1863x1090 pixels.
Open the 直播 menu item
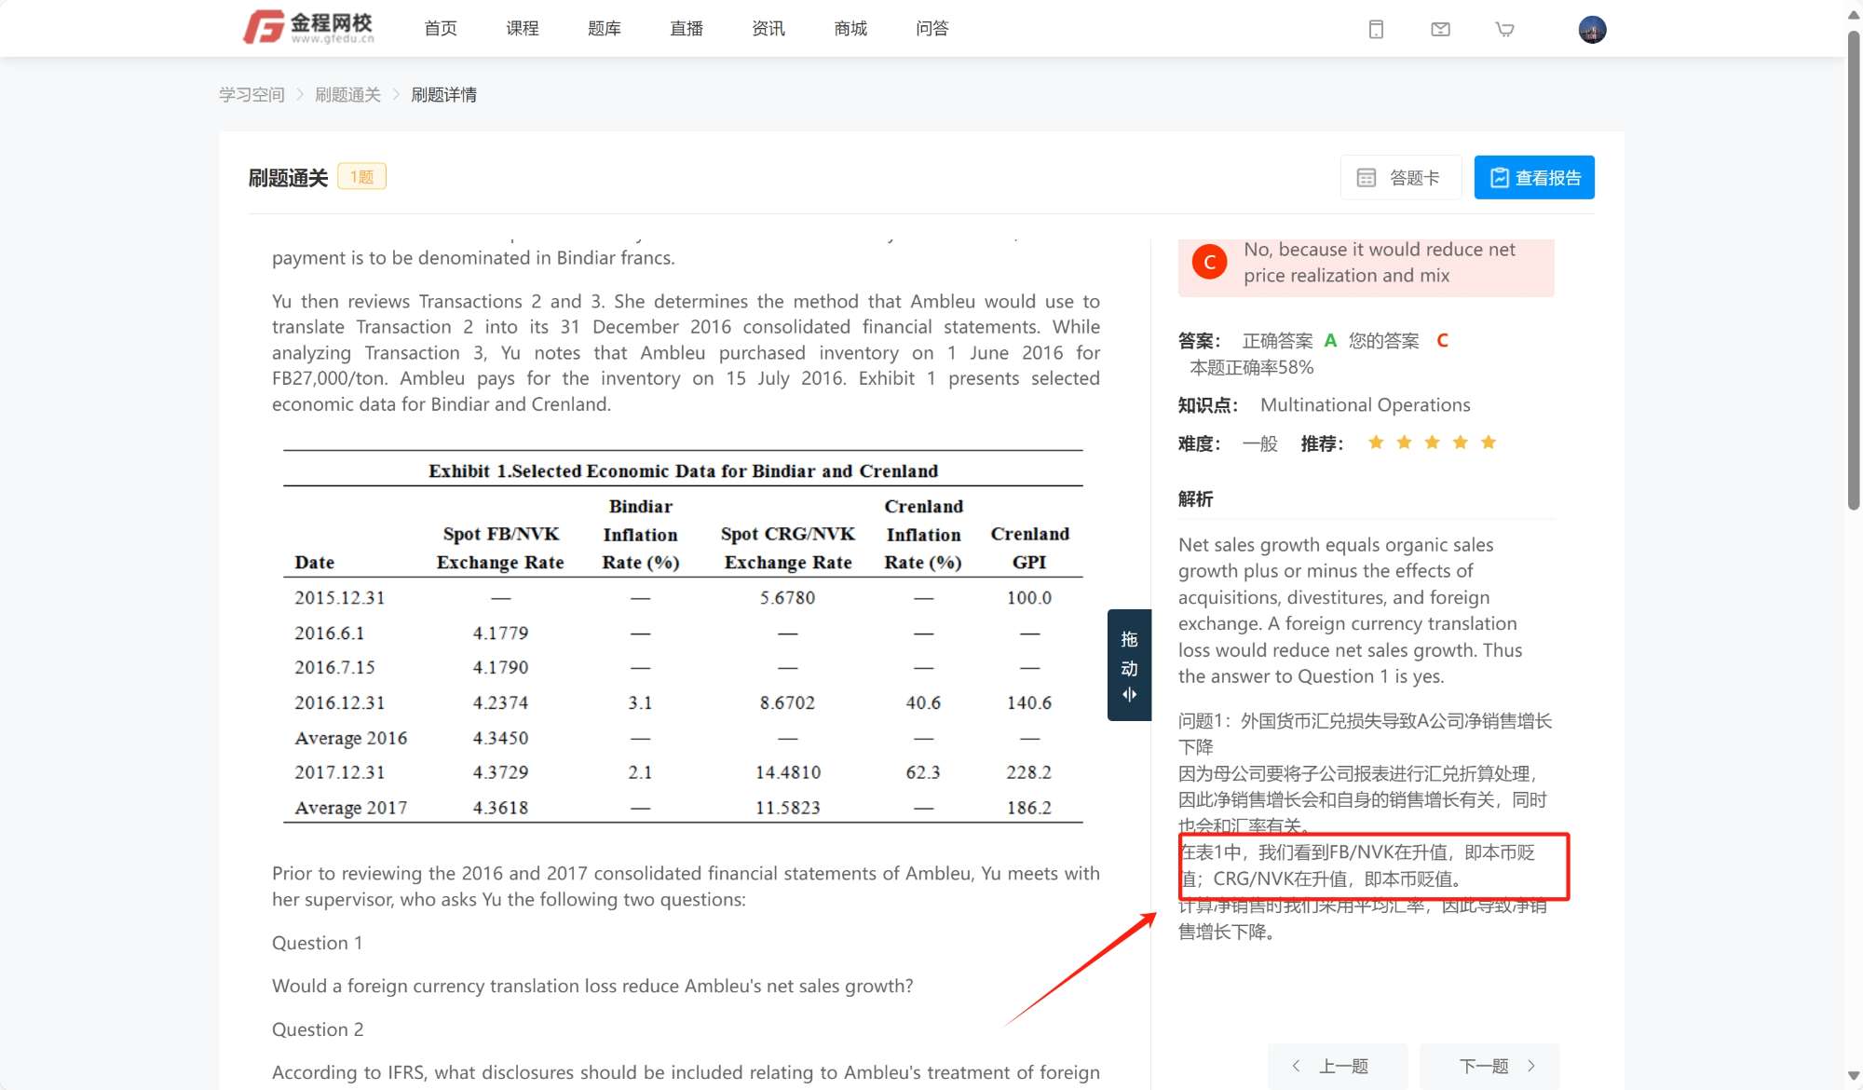point(687,29)
